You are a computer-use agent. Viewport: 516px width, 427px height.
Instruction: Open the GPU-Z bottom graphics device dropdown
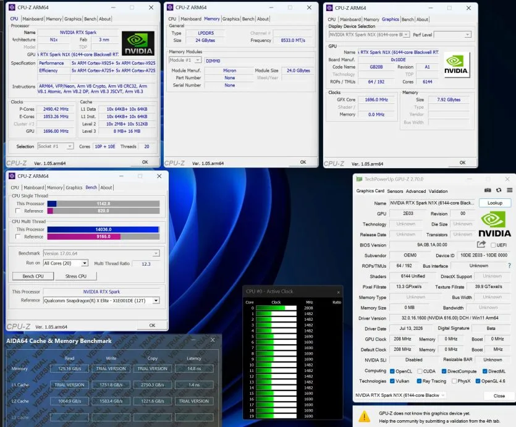pos(400,395)
